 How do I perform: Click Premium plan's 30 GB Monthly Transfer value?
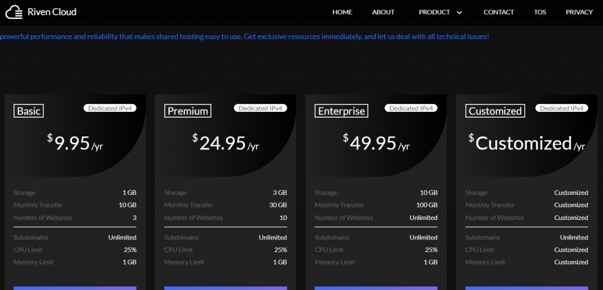(278, 205)
